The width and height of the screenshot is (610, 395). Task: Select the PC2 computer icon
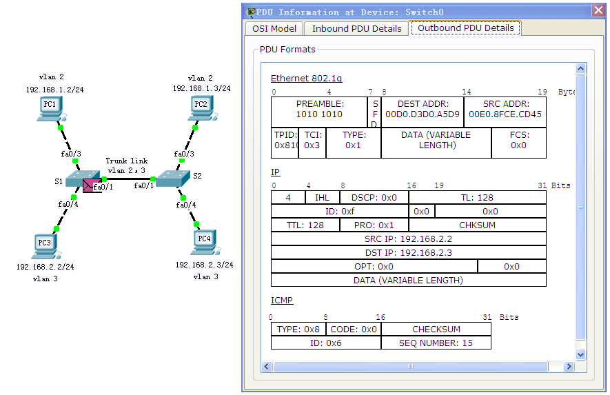[202, 106]
